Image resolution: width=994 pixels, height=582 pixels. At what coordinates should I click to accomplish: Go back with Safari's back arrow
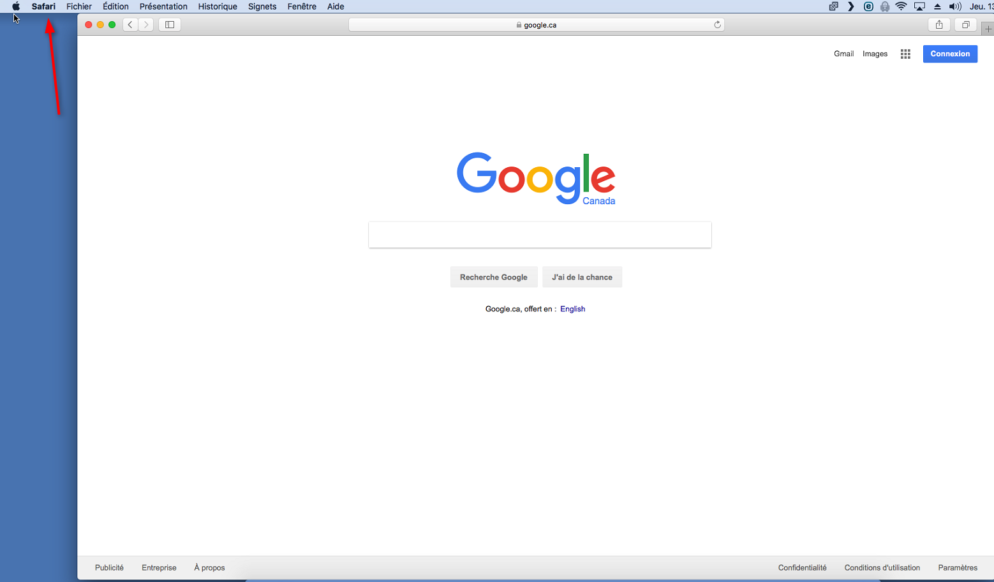[x=130, y=25]
